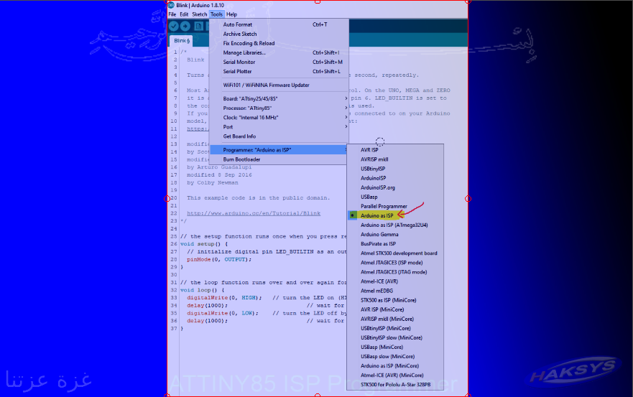Open WiFi101 / WiFiNINA Firmware Updater

point(279,85)
